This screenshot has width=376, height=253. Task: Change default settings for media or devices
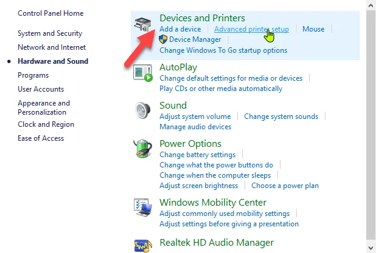coord(231,78)
